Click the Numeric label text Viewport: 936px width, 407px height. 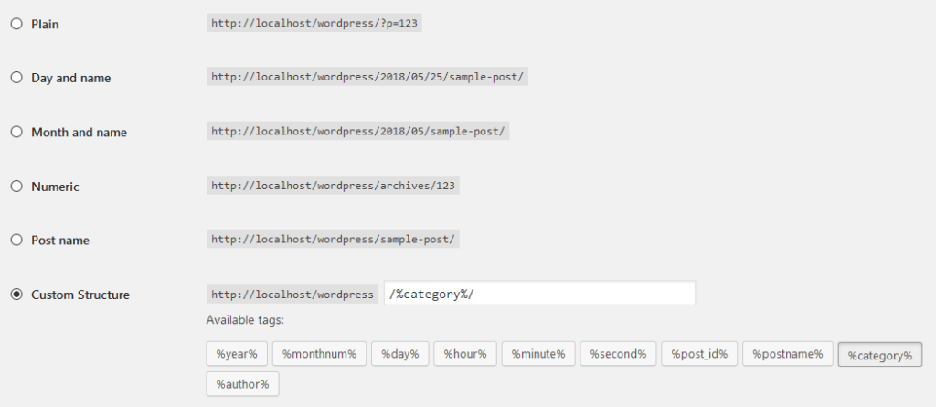click(x=55, y=187)
